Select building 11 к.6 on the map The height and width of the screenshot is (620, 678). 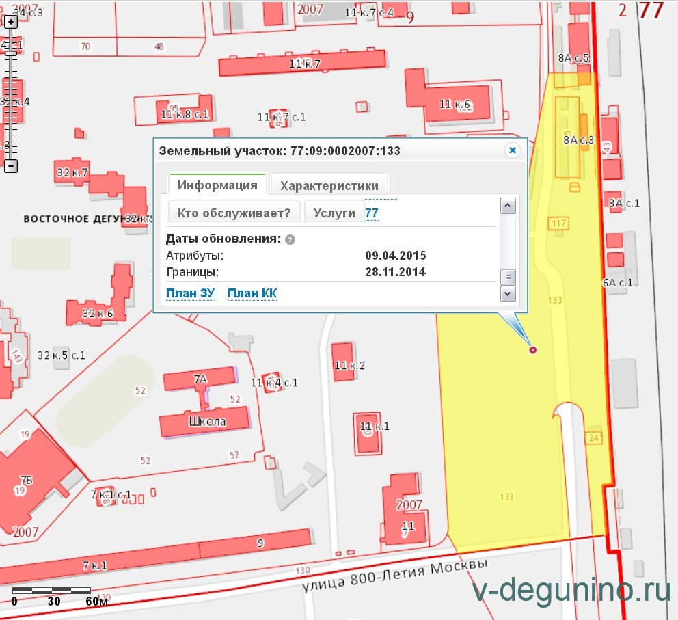click(455, 104)
